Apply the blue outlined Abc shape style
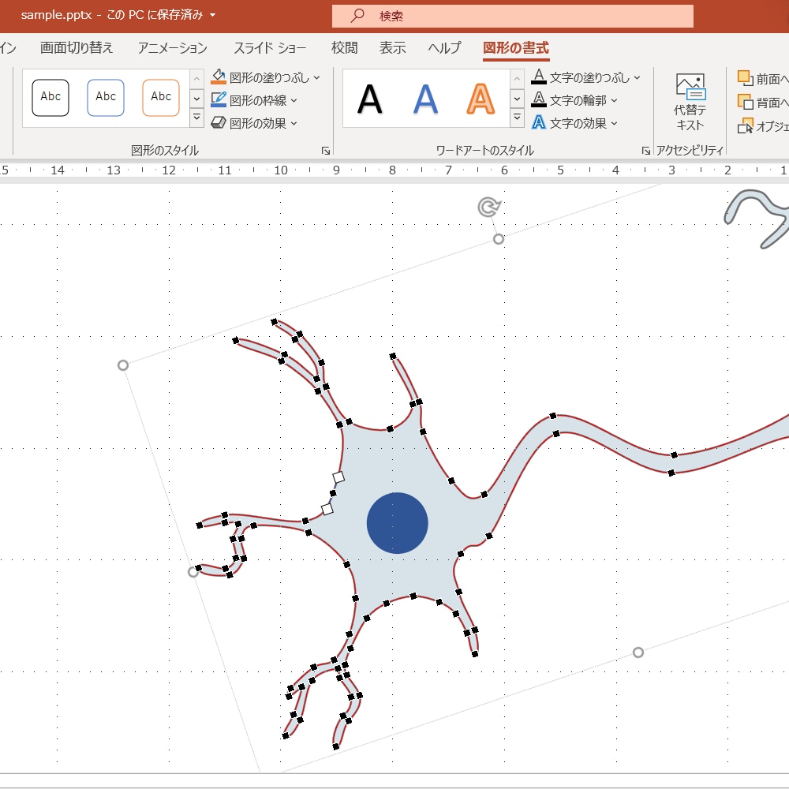Image resolution: width=789 pixels, height=789 pixels. [106, 98]
